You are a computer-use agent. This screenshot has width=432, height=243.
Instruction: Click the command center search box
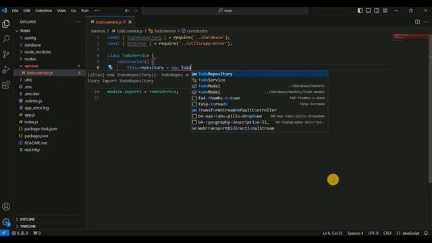pos(225,11)
